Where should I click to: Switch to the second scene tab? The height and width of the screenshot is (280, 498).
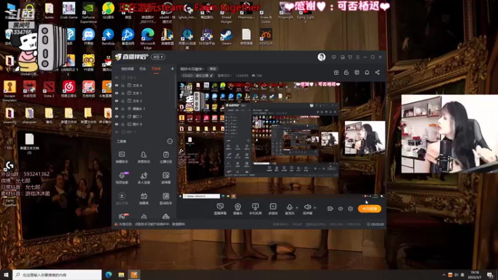pyautogui.click(x=143, y=69)
